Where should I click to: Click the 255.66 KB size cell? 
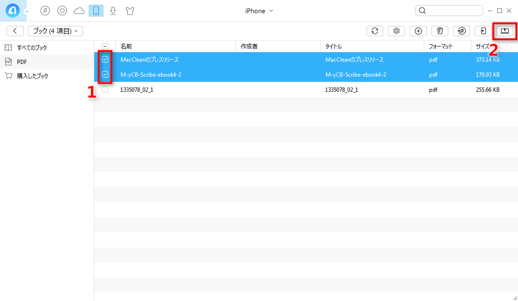[487, 90]
